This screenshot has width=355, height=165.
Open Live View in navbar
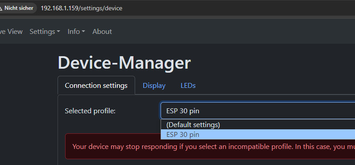point(11,32)
